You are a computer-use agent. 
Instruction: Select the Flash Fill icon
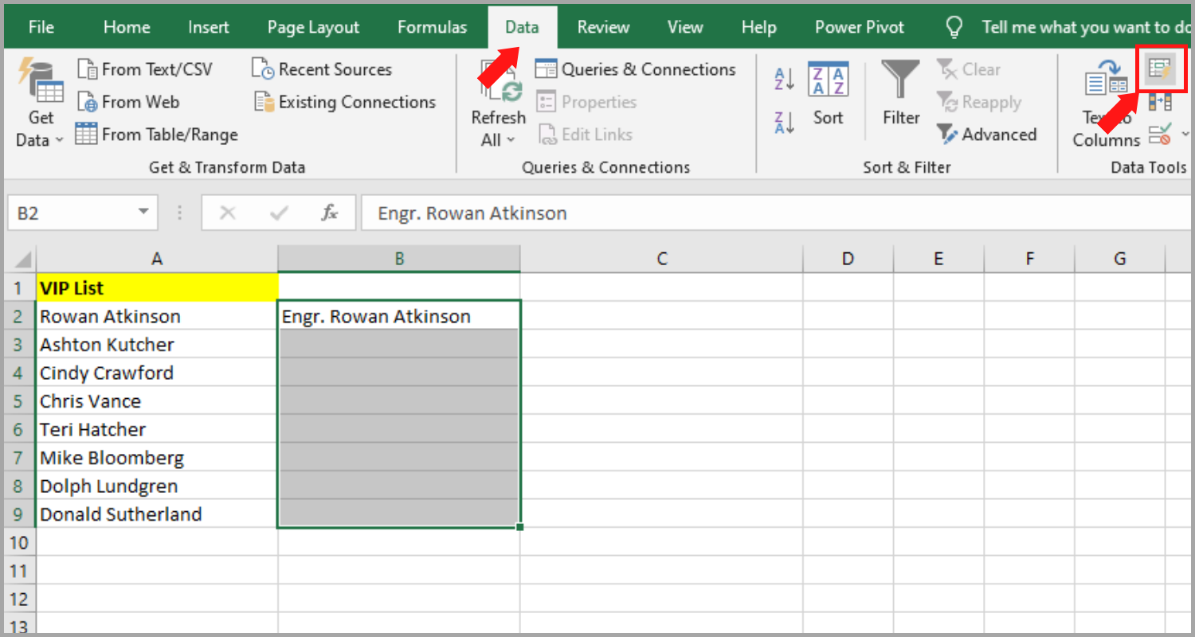(x=1162, y=69)
